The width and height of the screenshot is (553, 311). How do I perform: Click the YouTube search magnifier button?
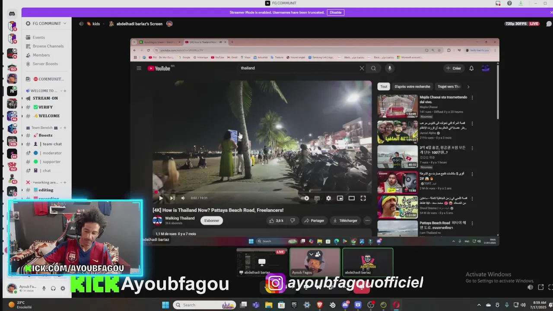click(373, 68)
